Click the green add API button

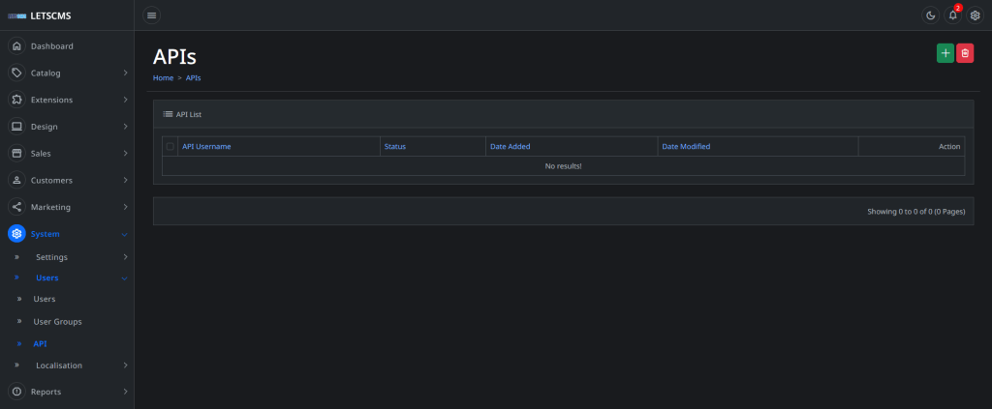click(945, 53)
